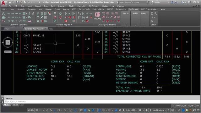The width and height of the screenshot is (201, 113).
Task: Click the New drawing icon in quick access
Action: pyautogui.click(x=10, y=2)
